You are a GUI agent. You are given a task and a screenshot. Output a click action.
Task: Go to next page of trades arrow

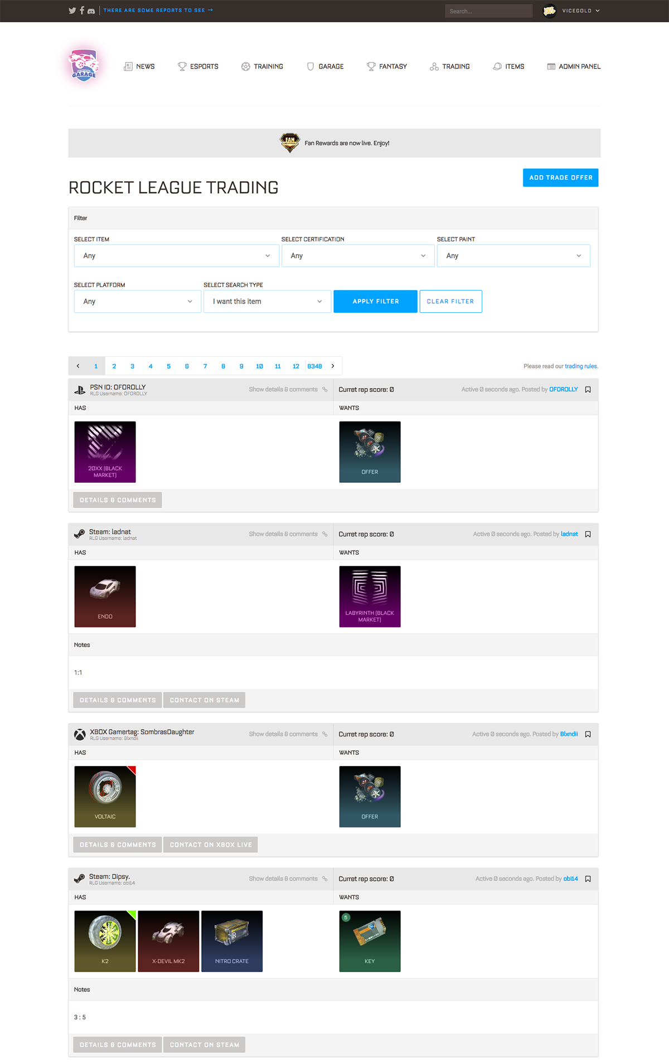click(333, 366)
